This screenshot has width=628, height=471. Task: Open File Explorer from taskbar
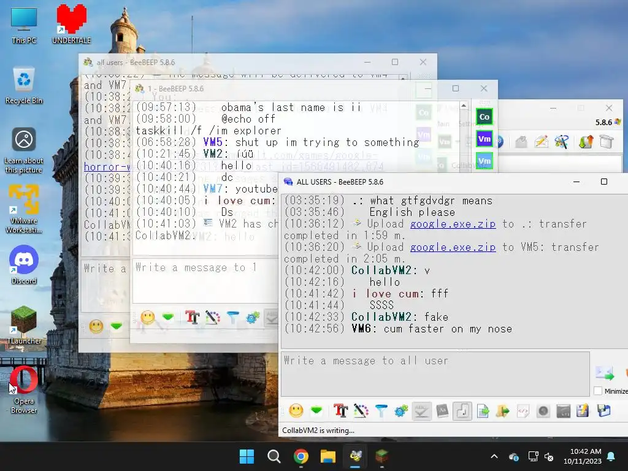327,456
